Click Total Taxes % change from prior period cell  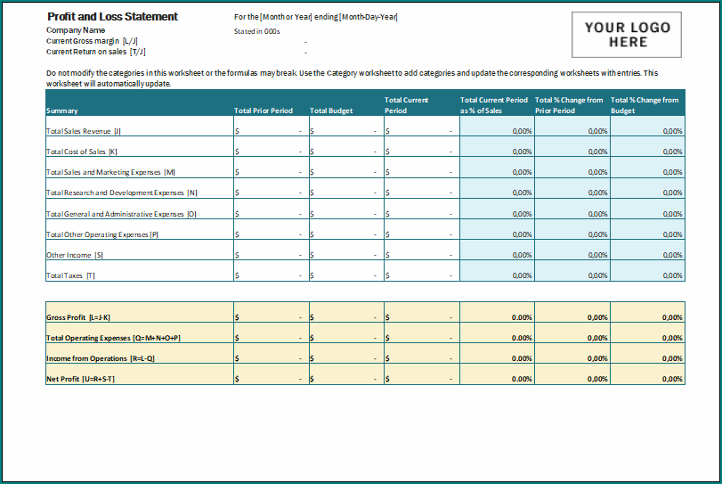(x=572, y=271)
